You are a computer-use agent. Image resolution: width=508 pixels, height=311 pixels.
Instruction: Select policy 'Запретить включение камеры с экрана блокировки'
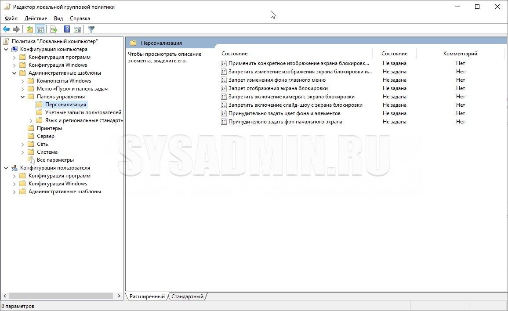click(x=291, y=97)
